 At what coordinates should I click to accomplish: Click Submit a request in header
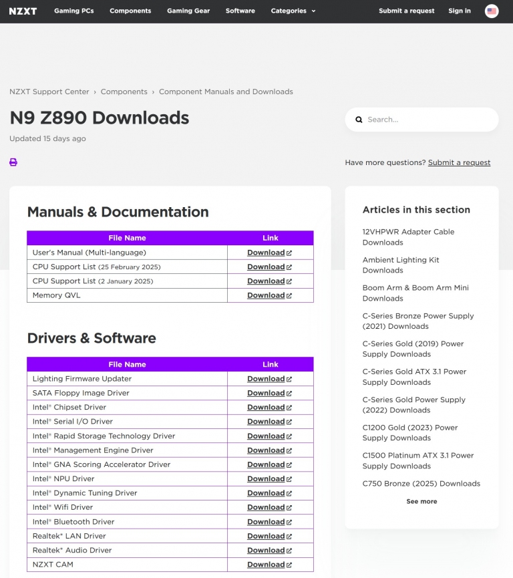[x=407, y=11]
